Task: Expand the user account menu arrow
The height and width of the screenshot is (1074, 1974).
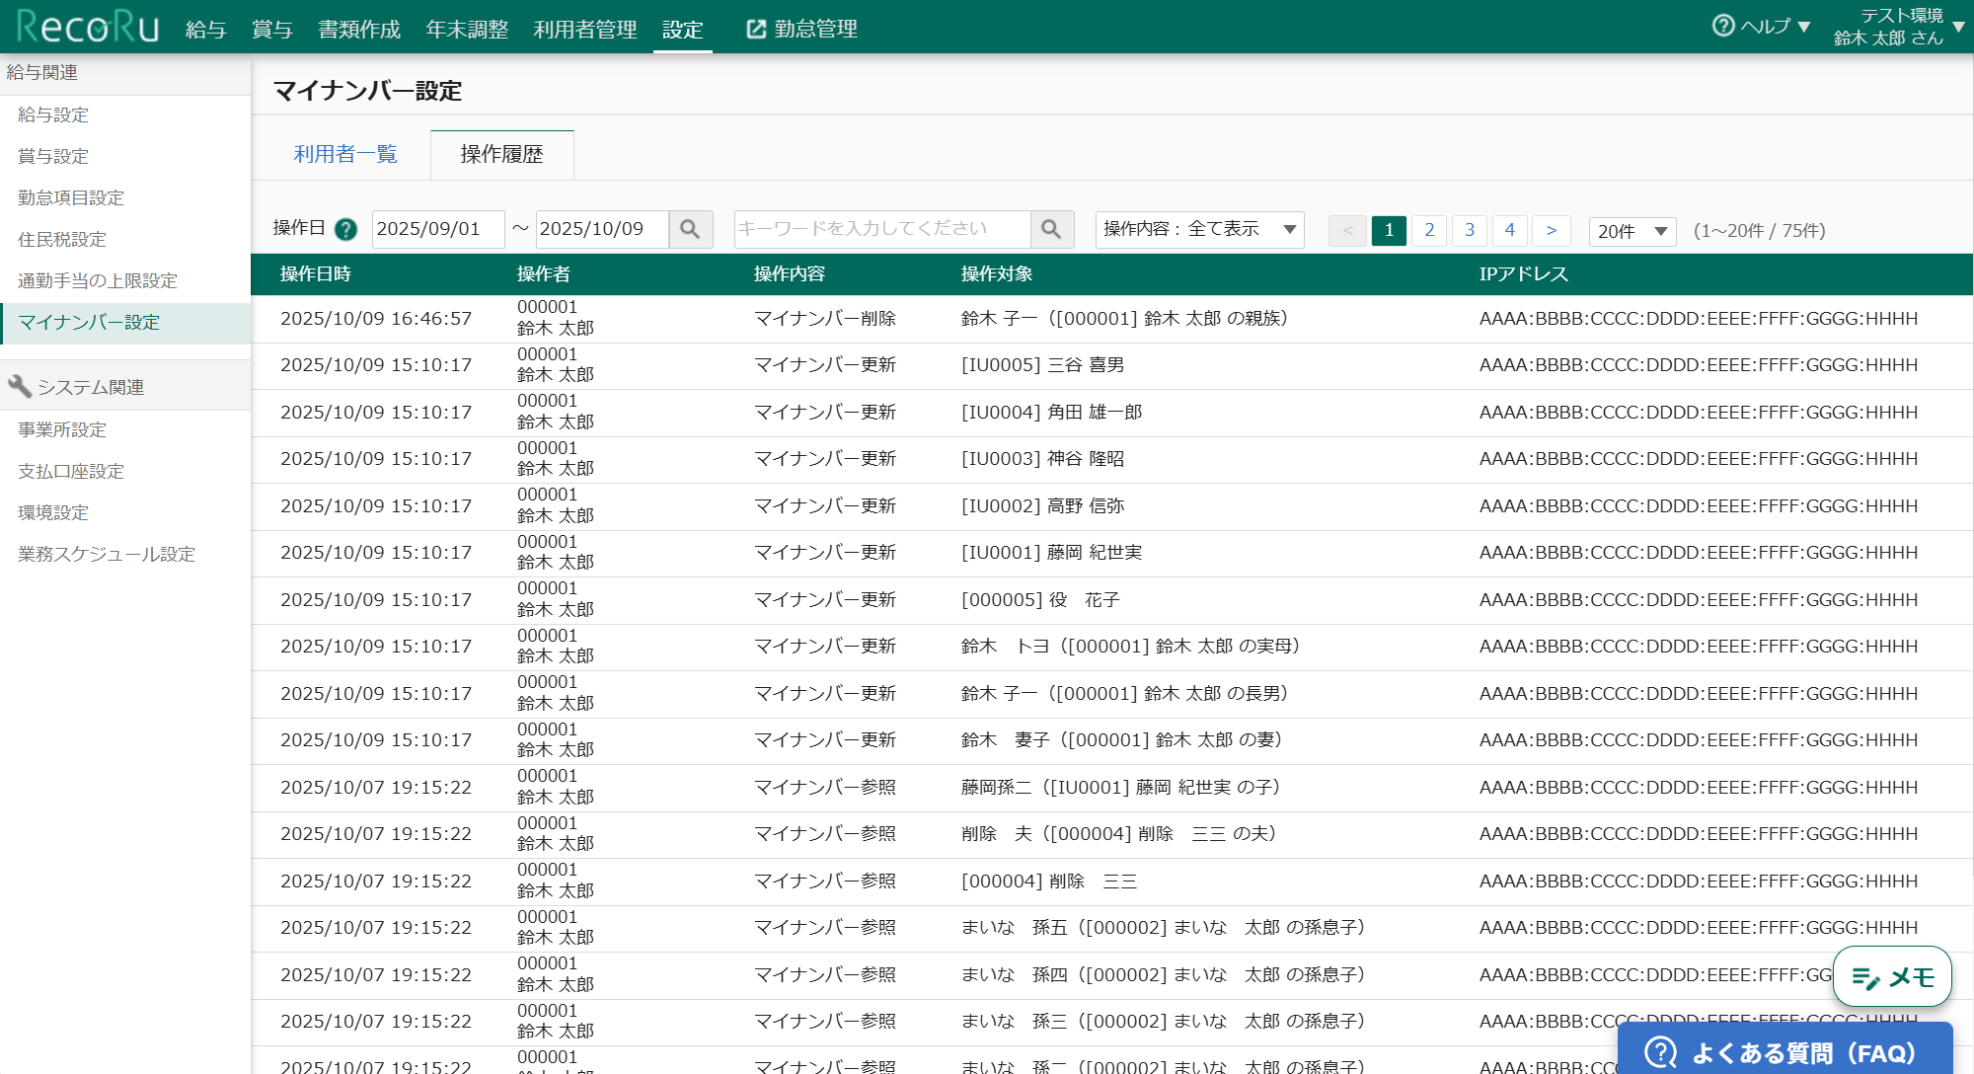Action: coord(1958,27)
